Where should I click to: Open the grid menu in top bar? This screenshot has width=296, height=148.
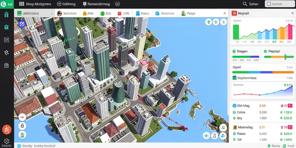click(x=22, y=4)
